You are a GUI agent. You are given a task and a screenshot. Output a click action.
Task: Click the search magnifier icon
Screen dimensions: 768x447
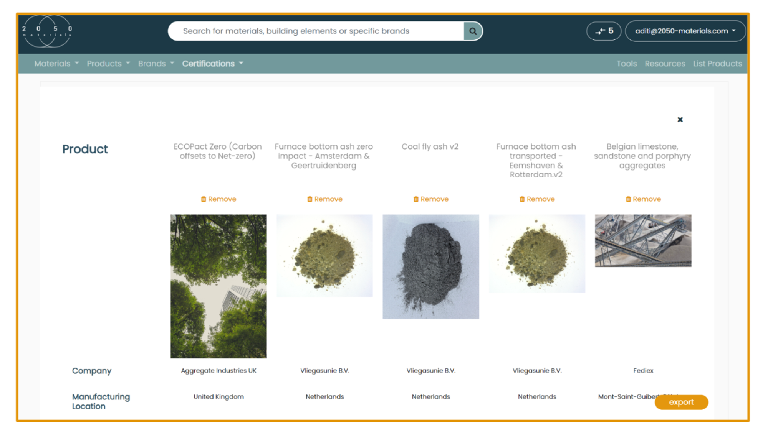point(473,31)
